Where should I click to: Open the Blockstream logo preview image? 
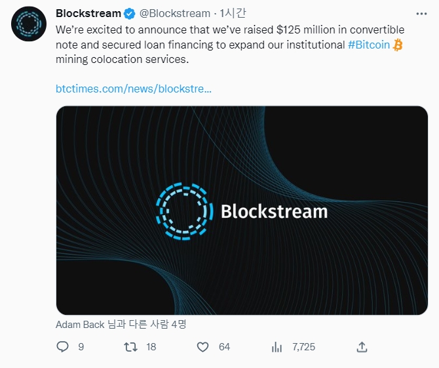tap(242, 210)
